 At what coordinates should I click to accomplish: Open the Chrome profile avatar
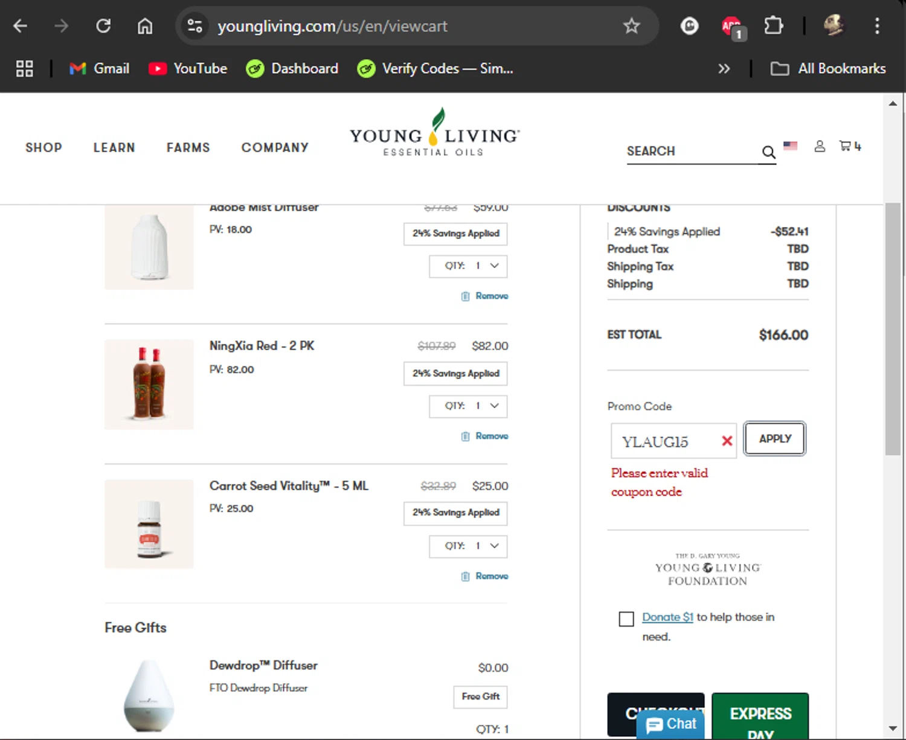pyautogui.click(x=834, y=26)
